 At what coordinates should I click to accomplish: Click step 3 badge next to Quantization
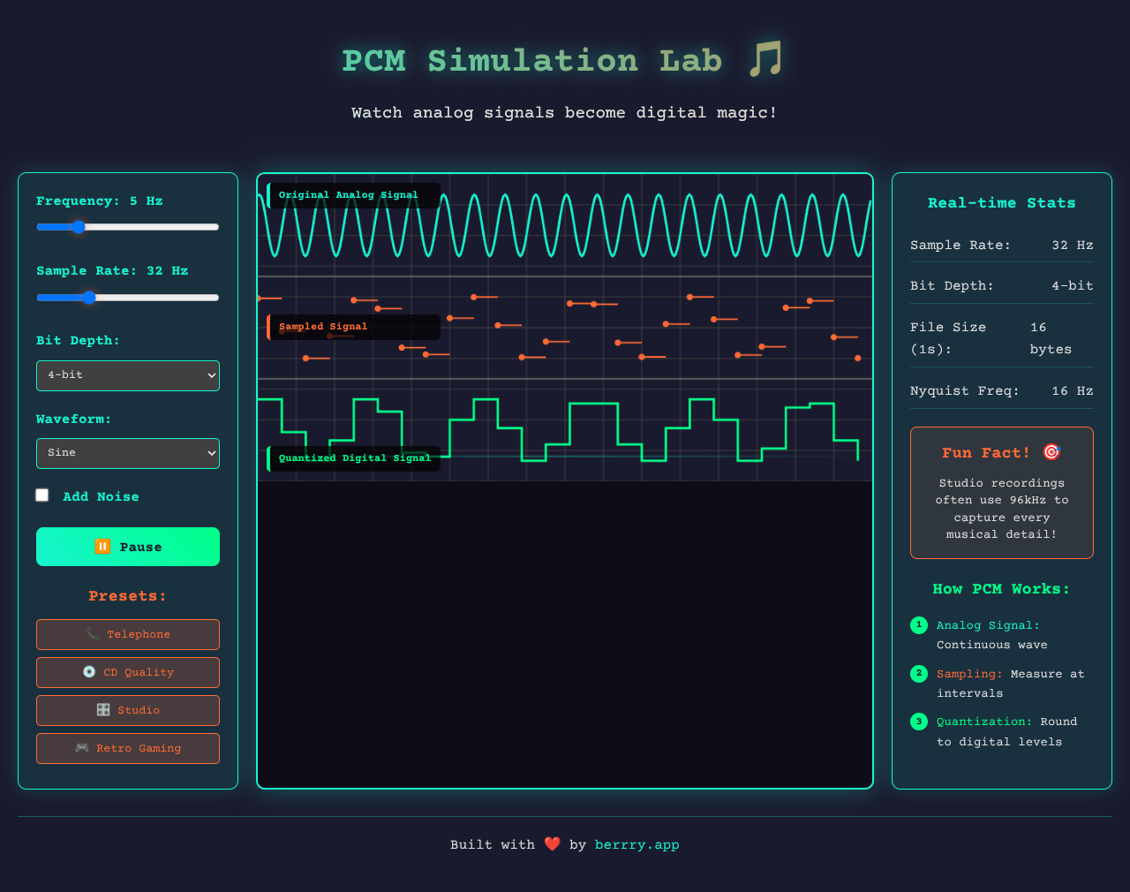(918, 722)
